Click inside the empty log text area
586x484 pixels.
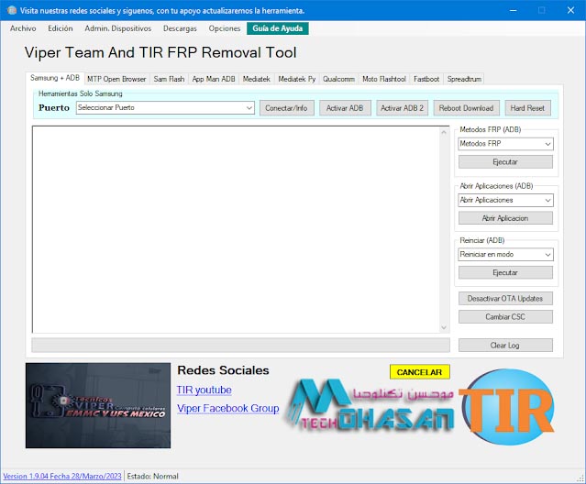coord(237,229)
